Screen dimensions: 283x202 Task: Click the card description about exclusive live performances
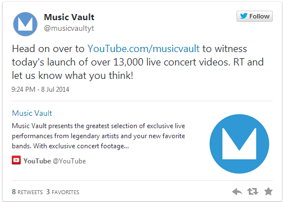click(99, 136)
